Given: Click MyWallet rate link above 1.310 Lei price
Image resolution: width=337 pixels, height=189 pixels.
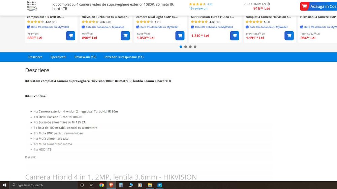Looking at the screenshot, I should click(x=212, y=27).
